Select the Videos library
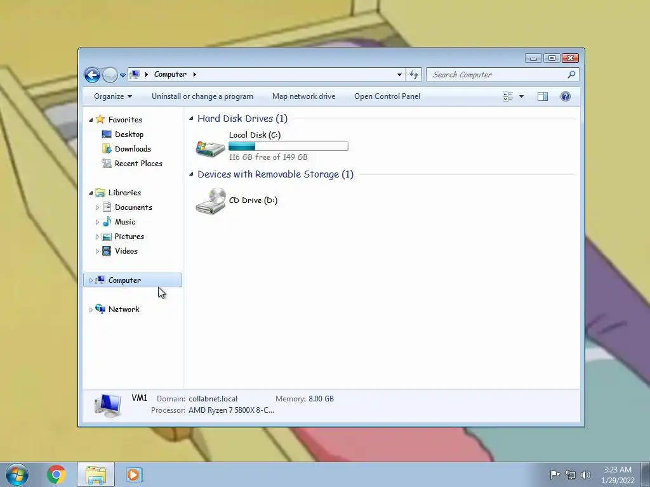The width and height of the screenshot is (650, 487). 126,251
